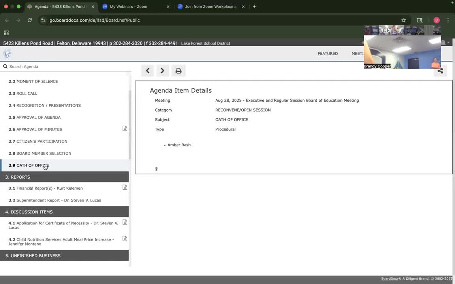Open a new browser tab
This screenshot has width=455, height=284.
tap(255, 7)
